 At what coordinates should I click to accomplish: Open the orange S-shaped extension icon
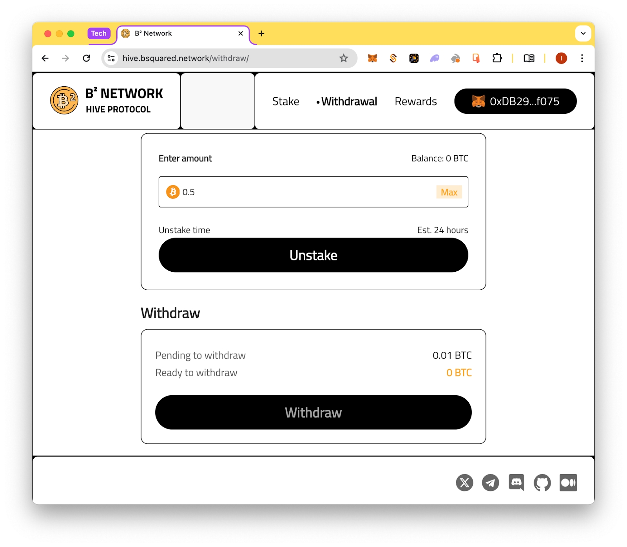click(393, 58)
